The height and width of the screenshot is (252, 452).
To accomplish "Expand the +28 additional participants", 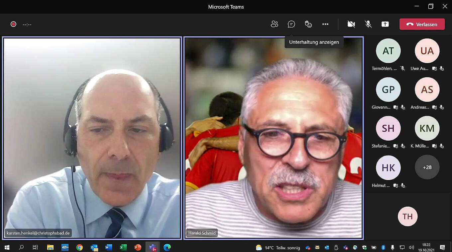I will point(427,167).
